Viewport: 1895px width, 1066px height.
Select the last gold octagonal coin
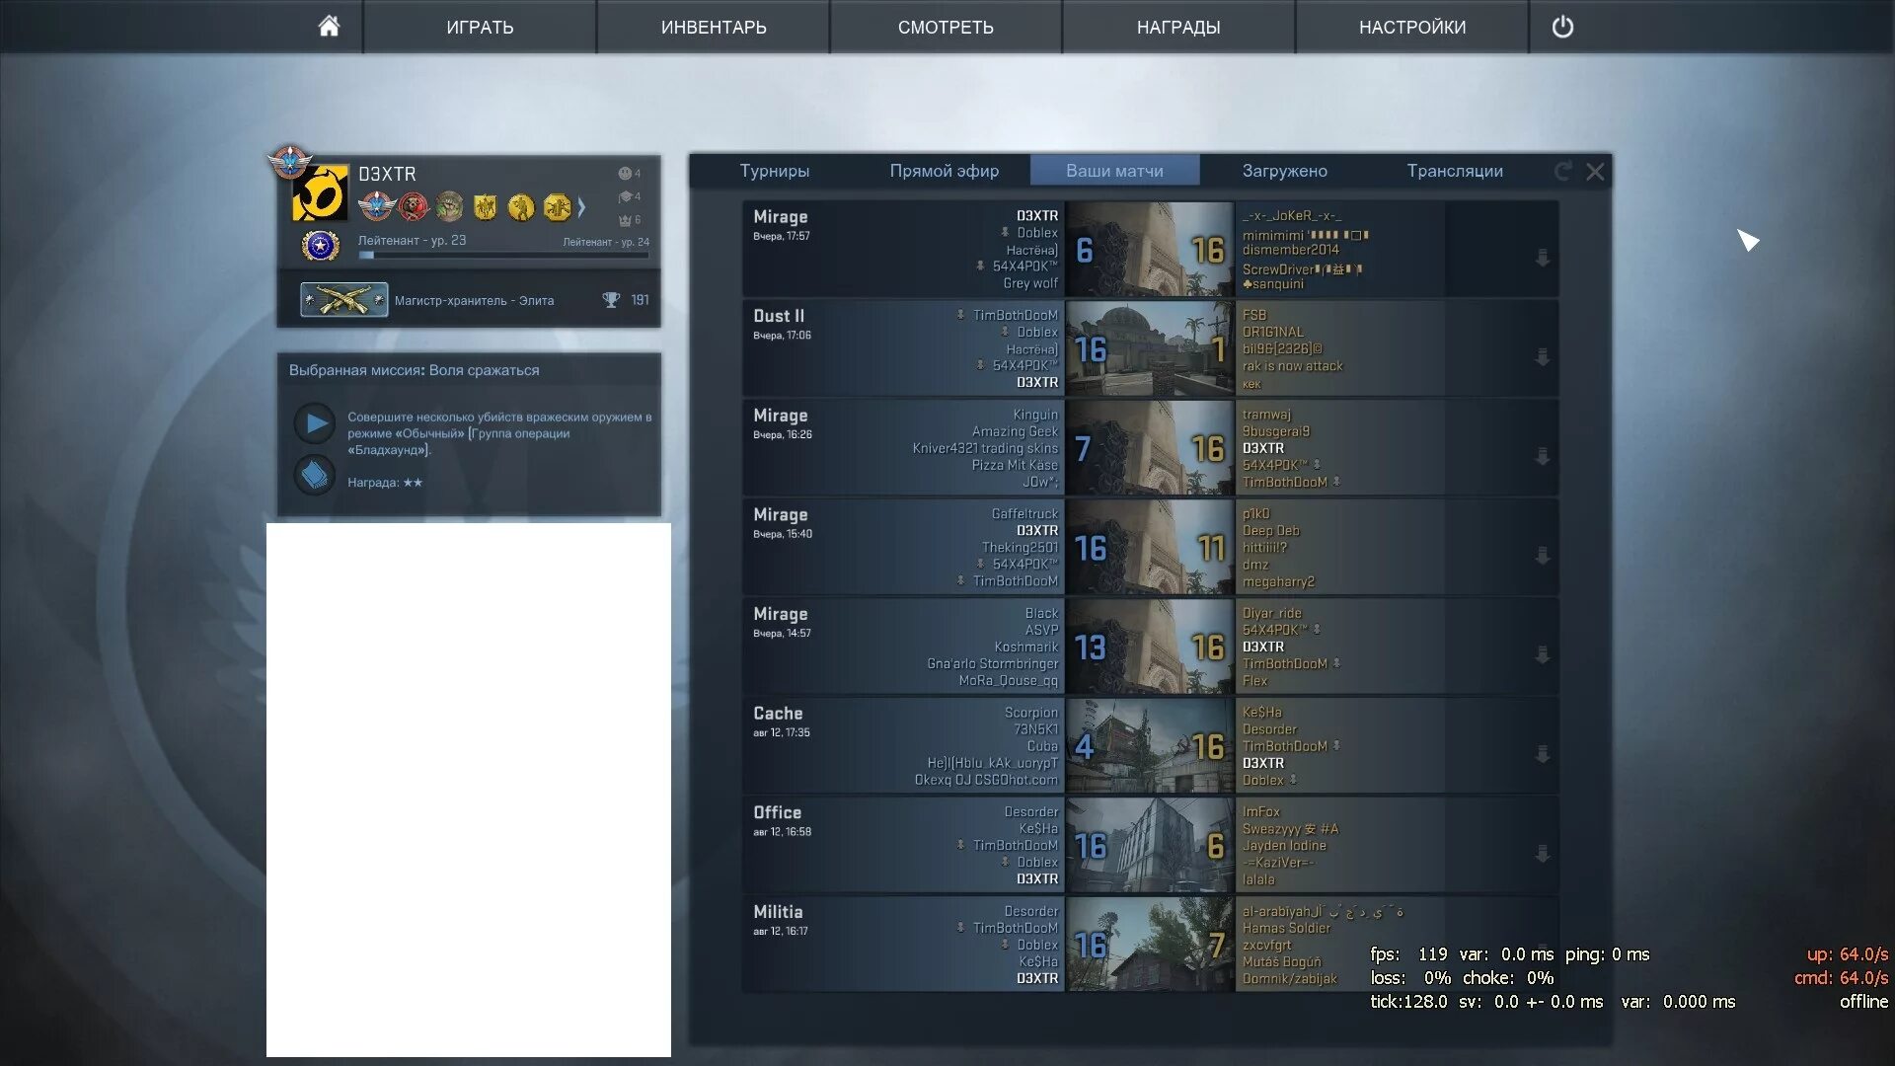tap(557, 206)
